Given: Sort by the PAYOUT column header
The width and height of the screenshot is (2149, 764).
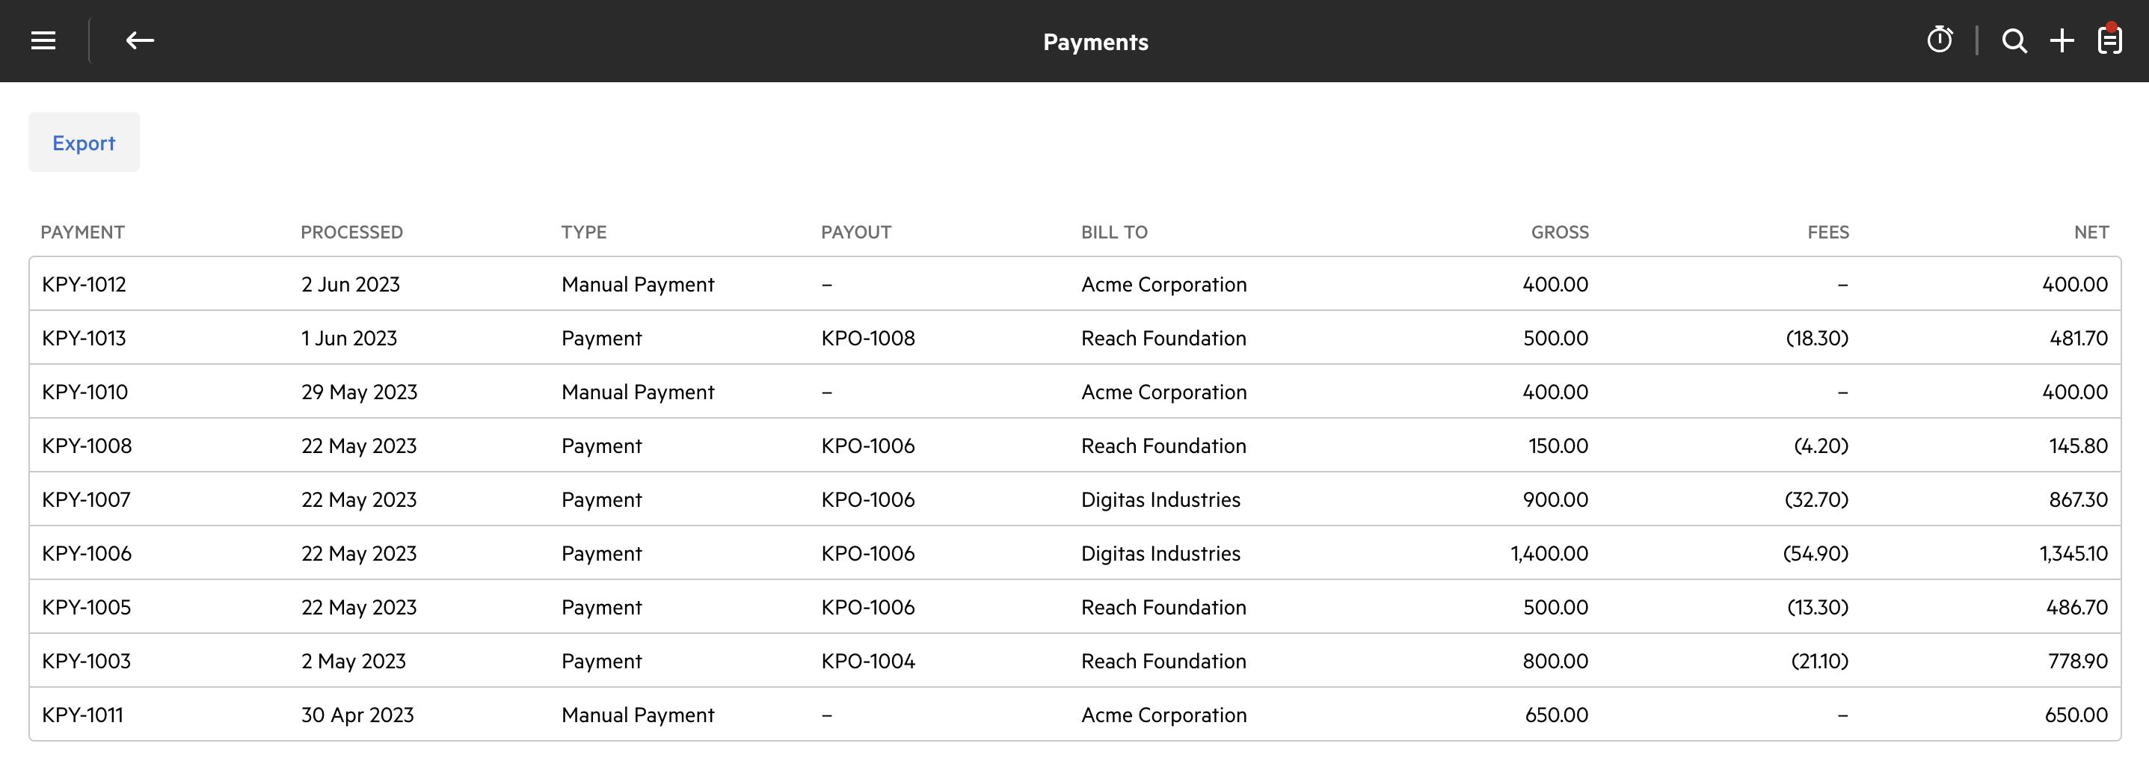Looking at the screenshot, I should pos(857,232).
